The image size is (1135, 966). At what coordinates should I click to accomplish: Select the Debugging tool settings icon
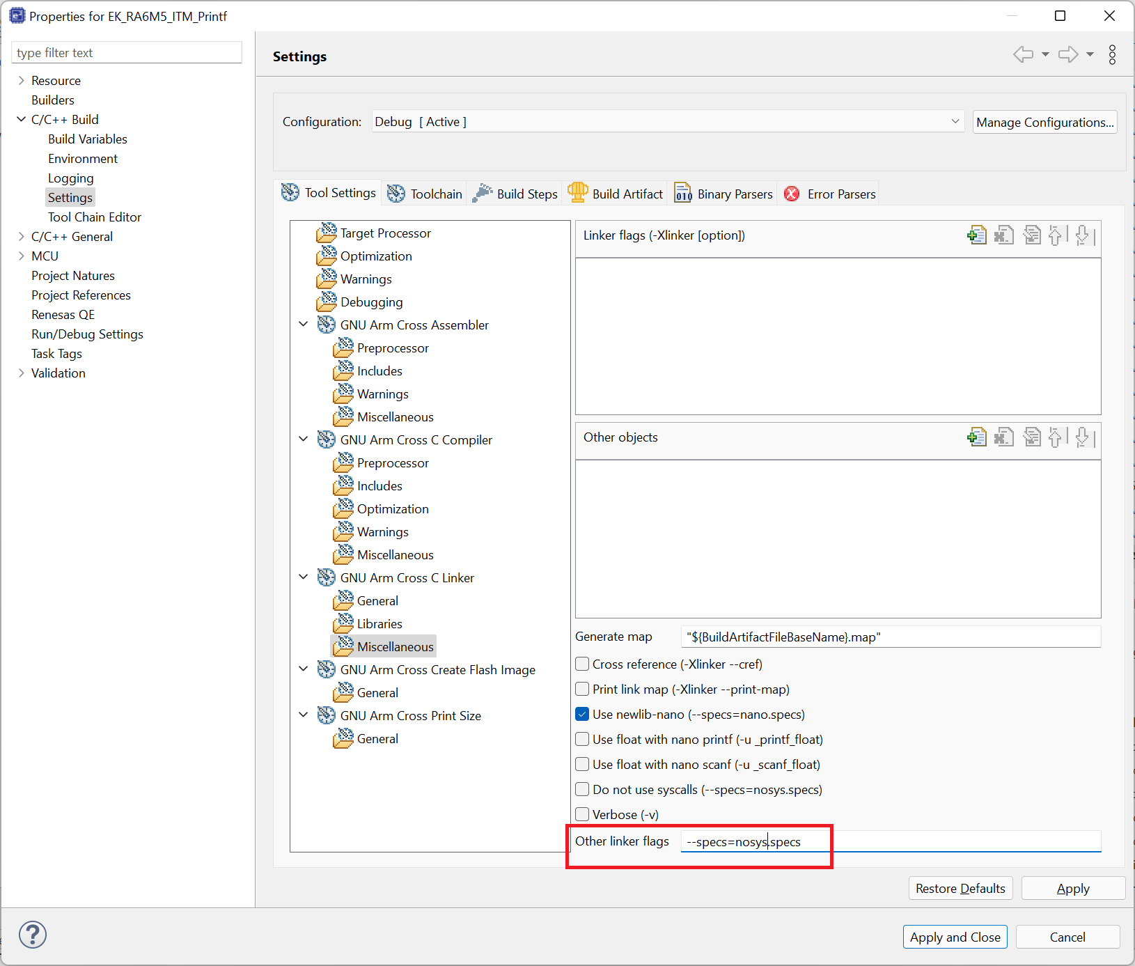click(326, 302)
